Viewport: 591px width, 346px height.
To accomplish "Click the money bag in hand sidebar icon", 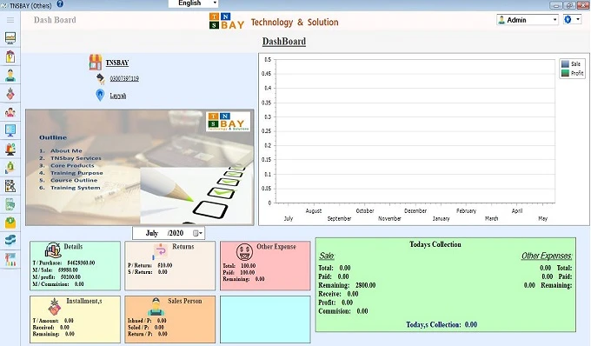I will 10,167.
